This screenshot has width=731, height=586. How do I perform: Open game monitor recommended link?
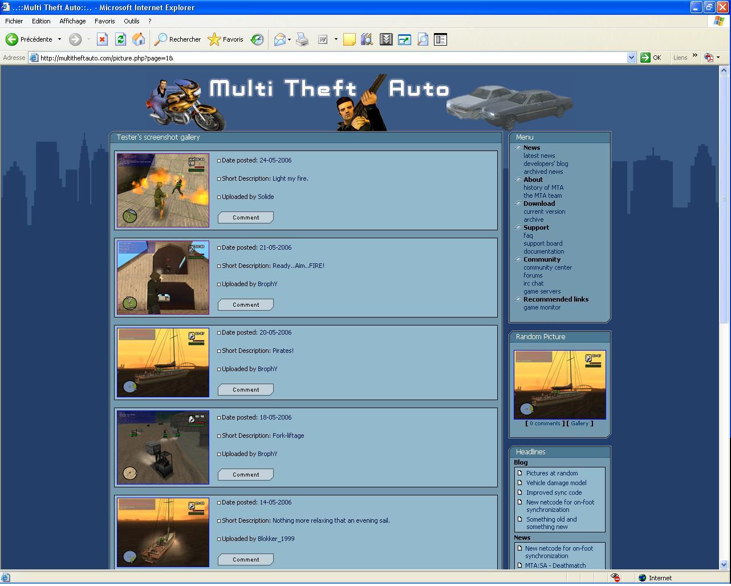[x=542, y=307]
